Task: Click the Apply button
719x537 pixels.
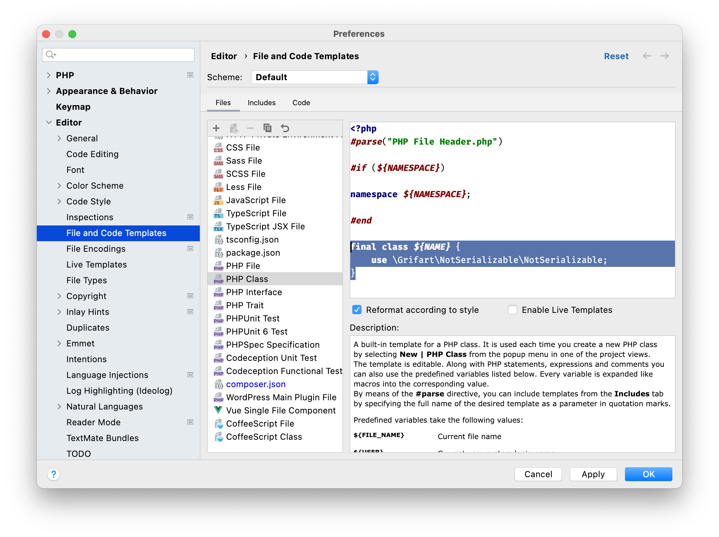Action: pyautogui.click(x=593, y=474)
